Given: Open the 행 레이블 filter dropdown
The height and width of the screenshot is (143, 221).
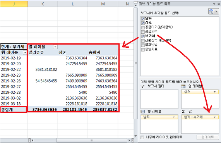Looking at the screenshot, I should [25, 53].
